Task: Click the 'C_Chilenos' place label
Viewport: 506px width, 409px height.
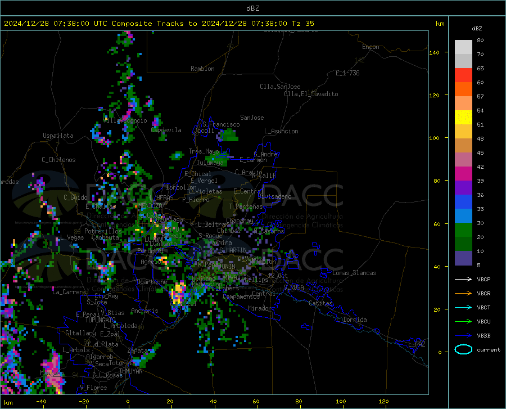Action: pyautogui.click(x=58, y=160)
